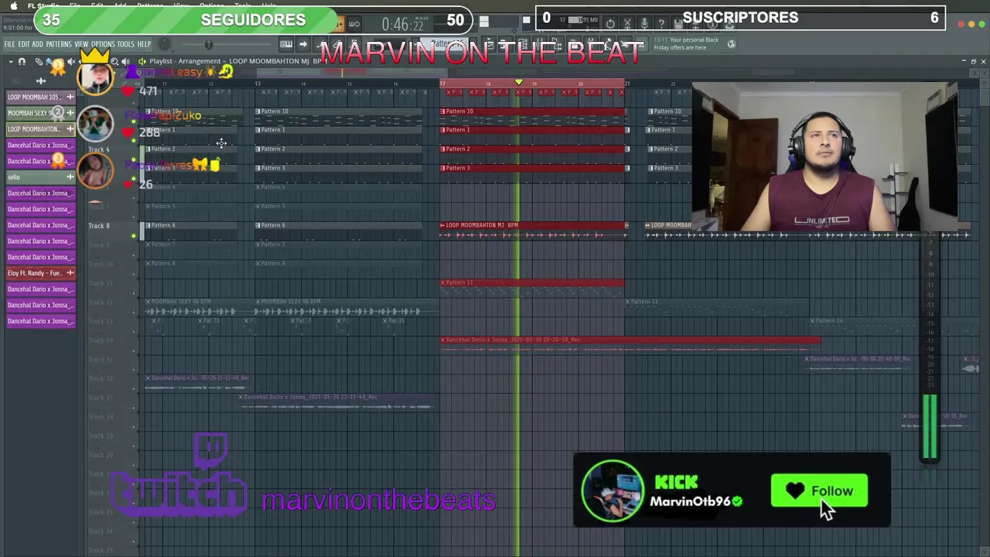
Task: Mute Track 4 using its green dot
Action: [134, 159]
